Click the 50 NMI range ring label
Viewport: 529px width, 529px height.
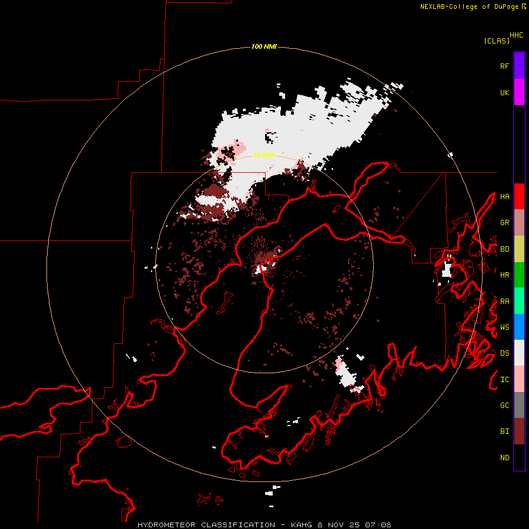click(264, 155)
